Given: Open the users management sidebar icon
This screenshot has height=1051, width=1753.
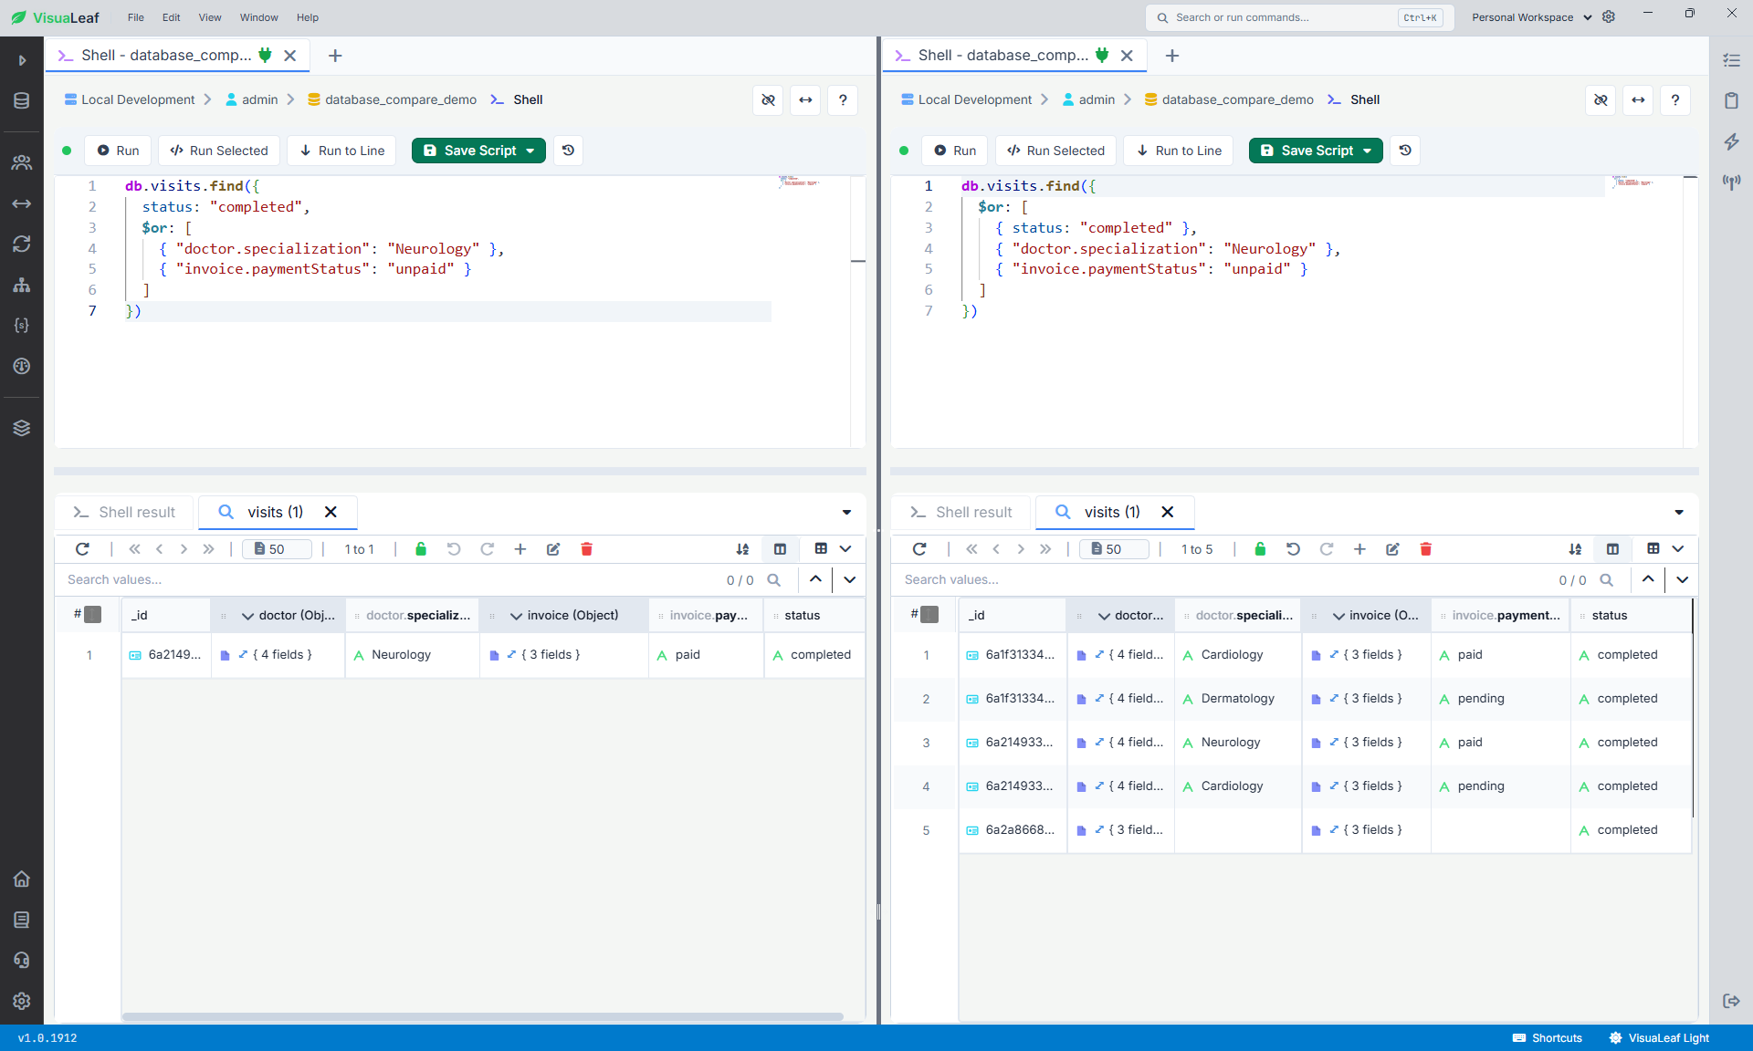Looking at the screenshot, I should [22, 162].
